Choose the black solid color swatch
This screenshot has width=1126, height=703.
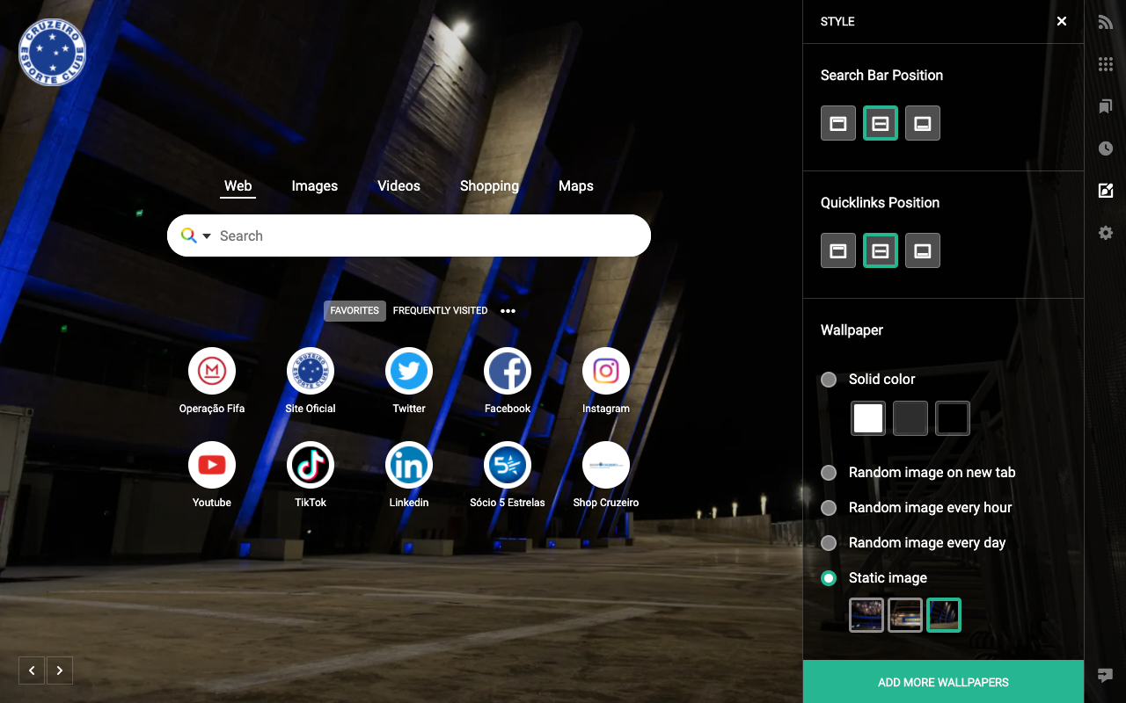coord(953,418)
